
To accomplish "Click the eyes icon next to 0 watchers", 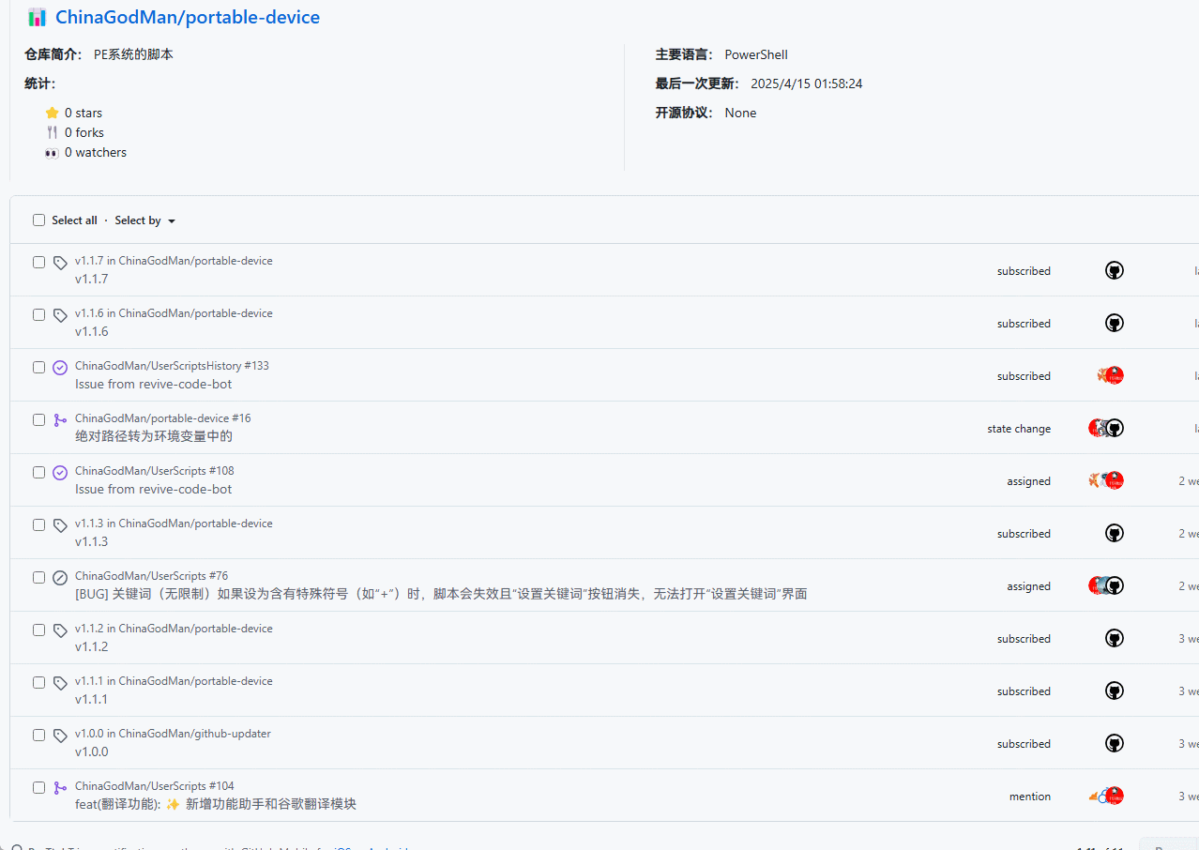I will 52,152.
